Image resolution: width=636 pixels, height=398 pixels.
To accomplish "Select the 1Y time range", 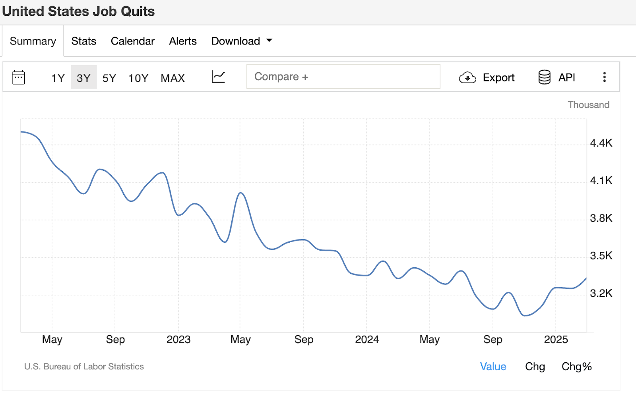I will tap(58, 78).
